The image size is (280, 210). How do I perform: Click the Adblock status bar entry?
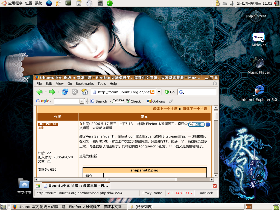(x=206, y=193)
